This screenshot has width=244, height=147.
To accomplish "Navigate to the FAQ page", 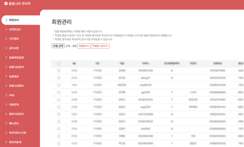I will [x=11, y=95].
